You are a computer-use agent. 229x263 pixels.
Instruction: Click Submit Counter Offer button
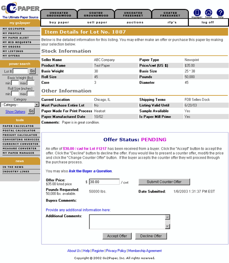(x=164, y=182)
